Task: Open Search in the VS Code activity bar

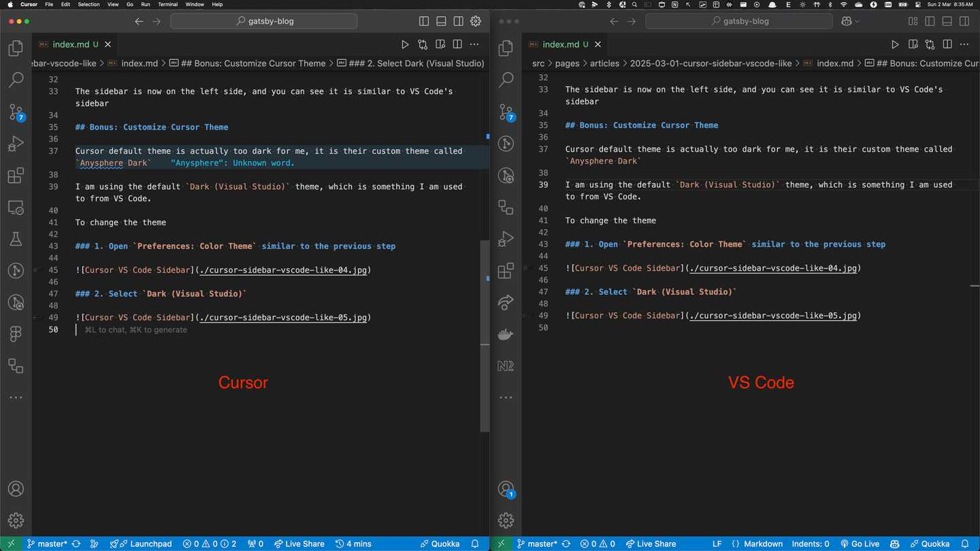Action: coord(506,80)
